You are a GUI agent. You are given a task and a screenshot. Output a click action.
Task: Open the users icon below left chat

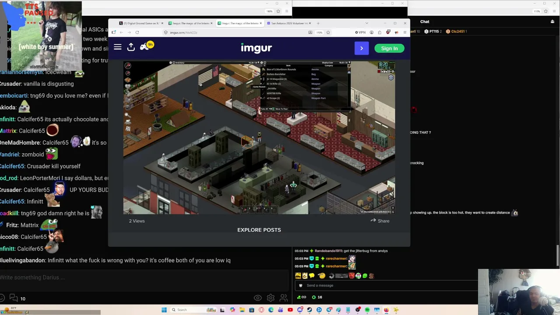pos(283,298)
